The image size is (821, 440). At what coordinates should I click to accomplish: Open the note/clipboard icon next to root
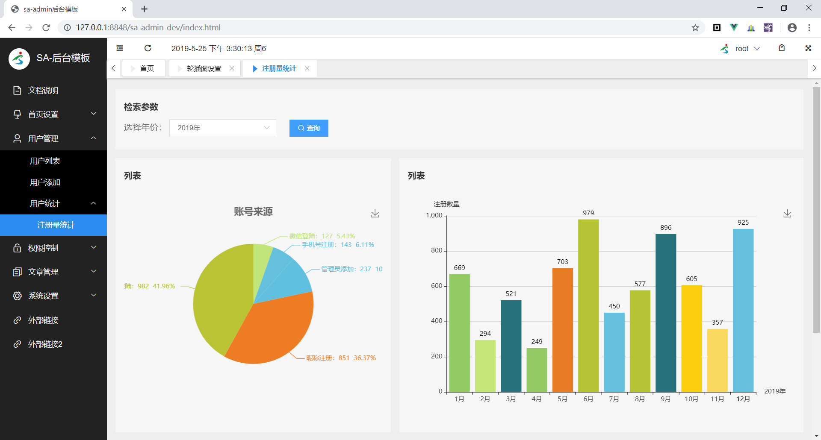pyautogui.click(x=782, y=48)
